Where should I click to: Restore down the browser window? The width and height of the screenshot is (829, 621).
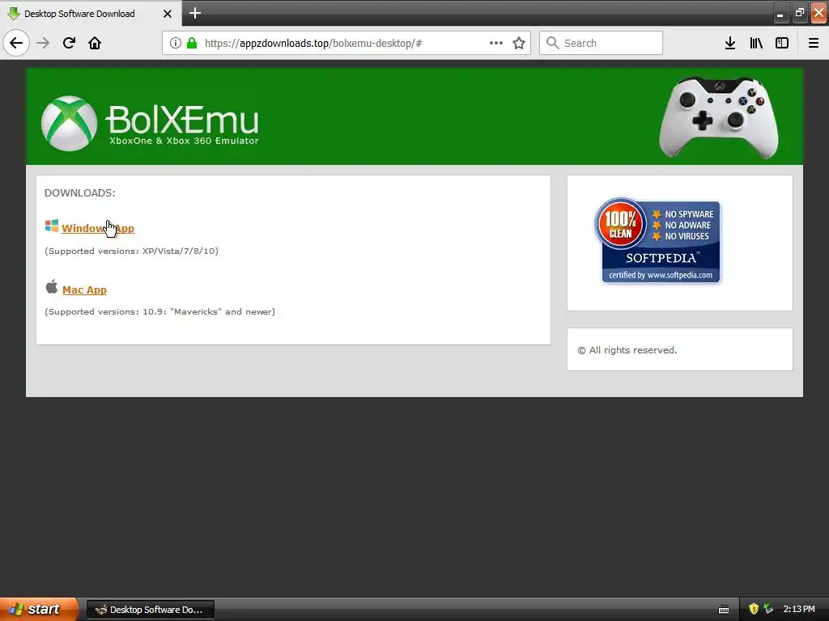tap(799, 13)
